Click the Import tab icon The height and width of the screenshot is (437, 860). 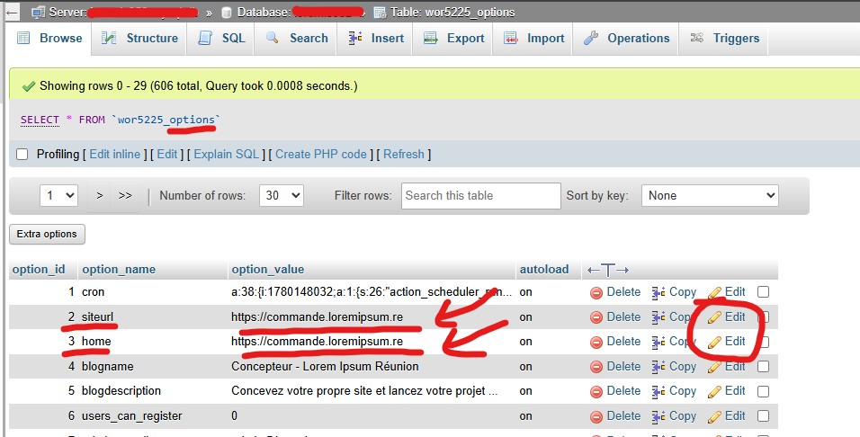(511, 38)
